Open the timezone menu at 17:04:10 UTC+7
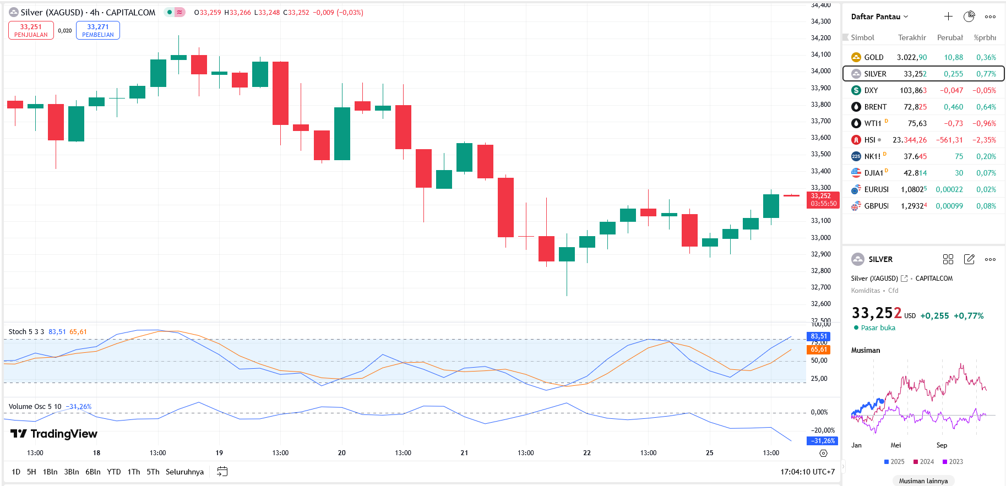 pyautogui.click(x=807, y=472)
